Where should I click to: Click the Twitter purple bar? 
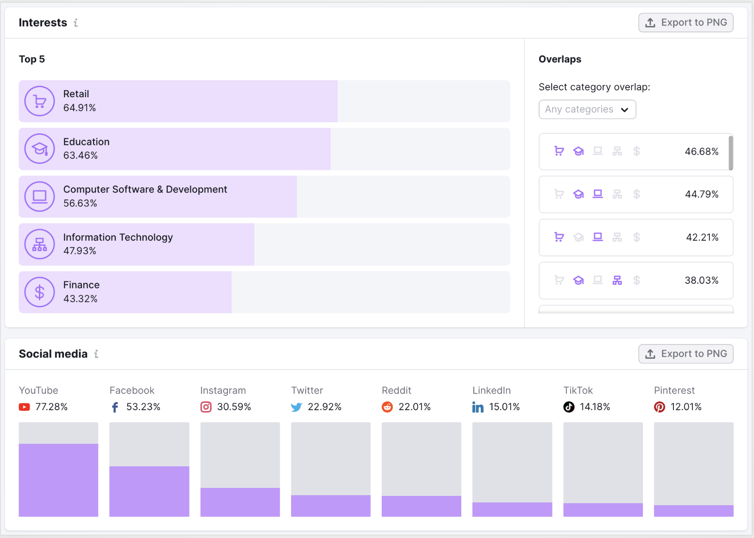click(331, 506)
